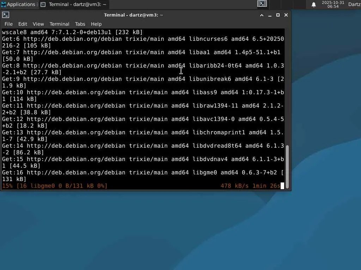Open the Tabs menu
The height and width of the screenshot is (270, 361).
click(x=80, y=24)
